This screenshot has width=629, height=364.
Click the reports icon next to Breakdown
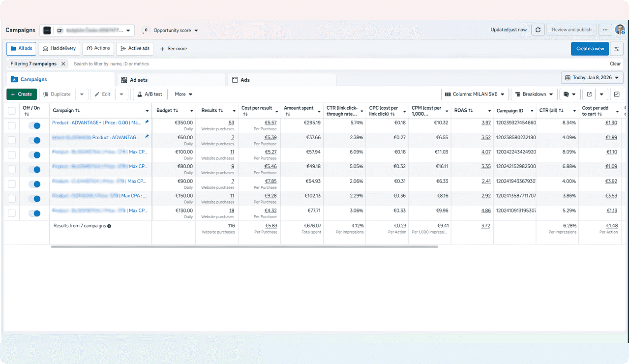pyautogui.click(x=566, y=94)
